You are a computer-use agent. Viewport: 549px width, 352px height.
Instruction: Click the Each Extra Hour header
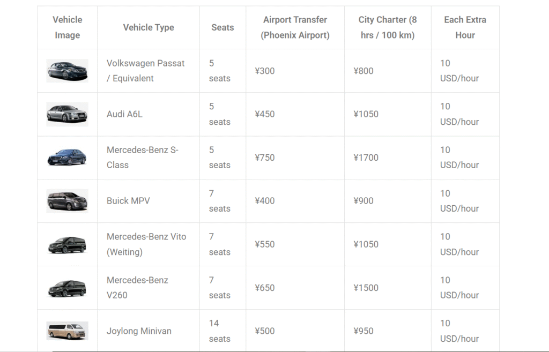[465, 27]
